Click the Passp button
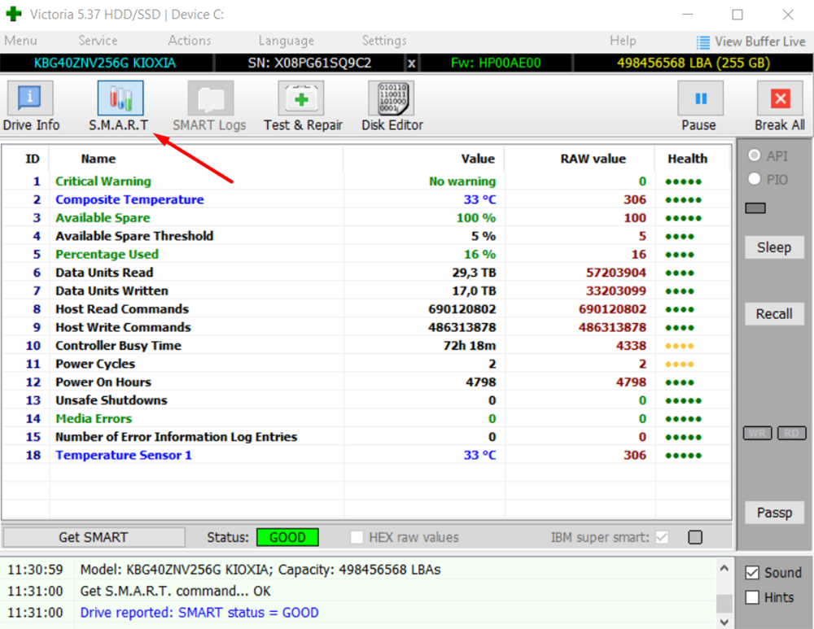Screen dimensions: 814x629 coord(774,513)
